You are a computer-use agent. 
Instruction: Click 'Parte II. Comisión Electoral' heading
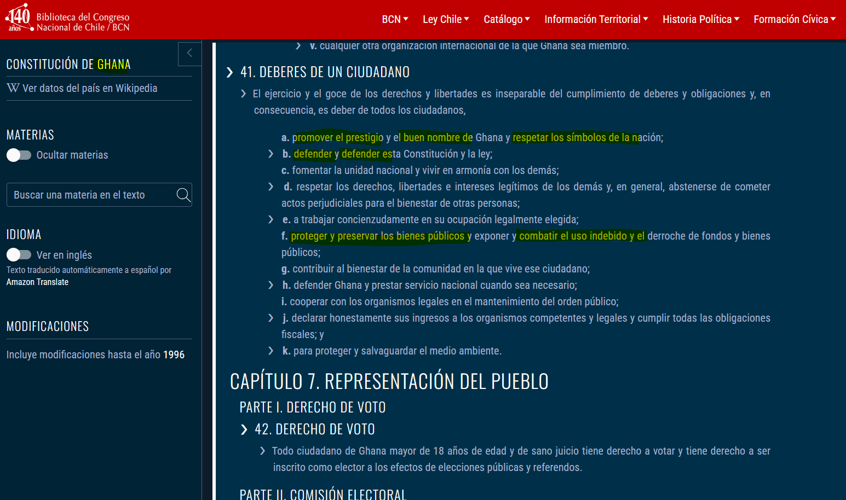(x=323, y=494)
